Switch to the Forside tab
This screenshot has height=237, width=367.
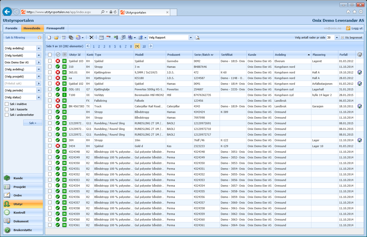[12, 28]
